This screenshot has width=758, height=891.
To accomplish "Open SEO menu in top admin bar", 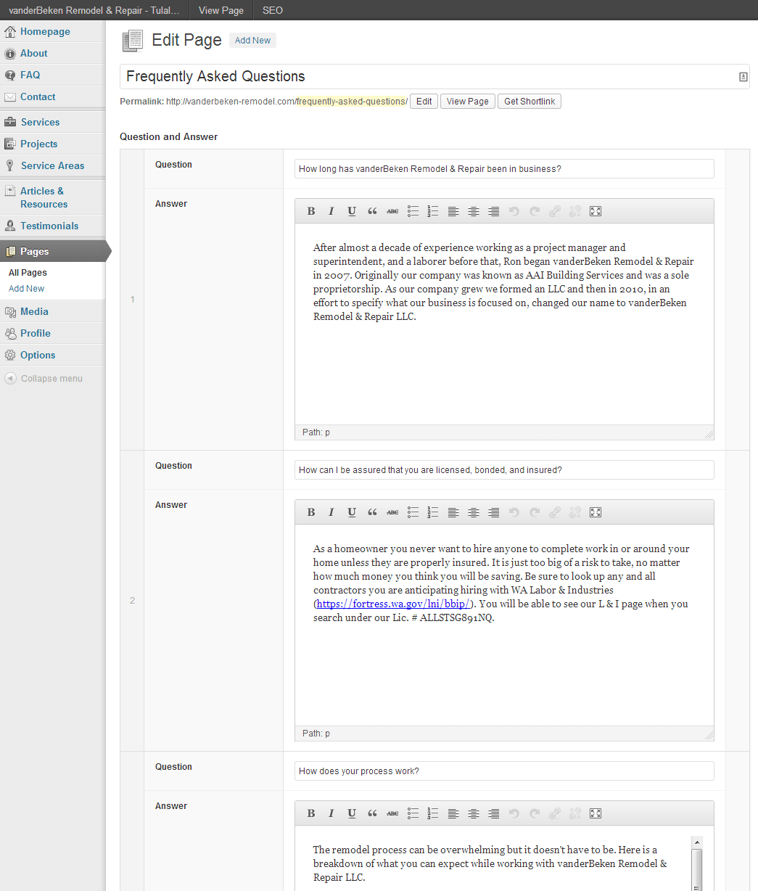I will (x=273, y=10).
